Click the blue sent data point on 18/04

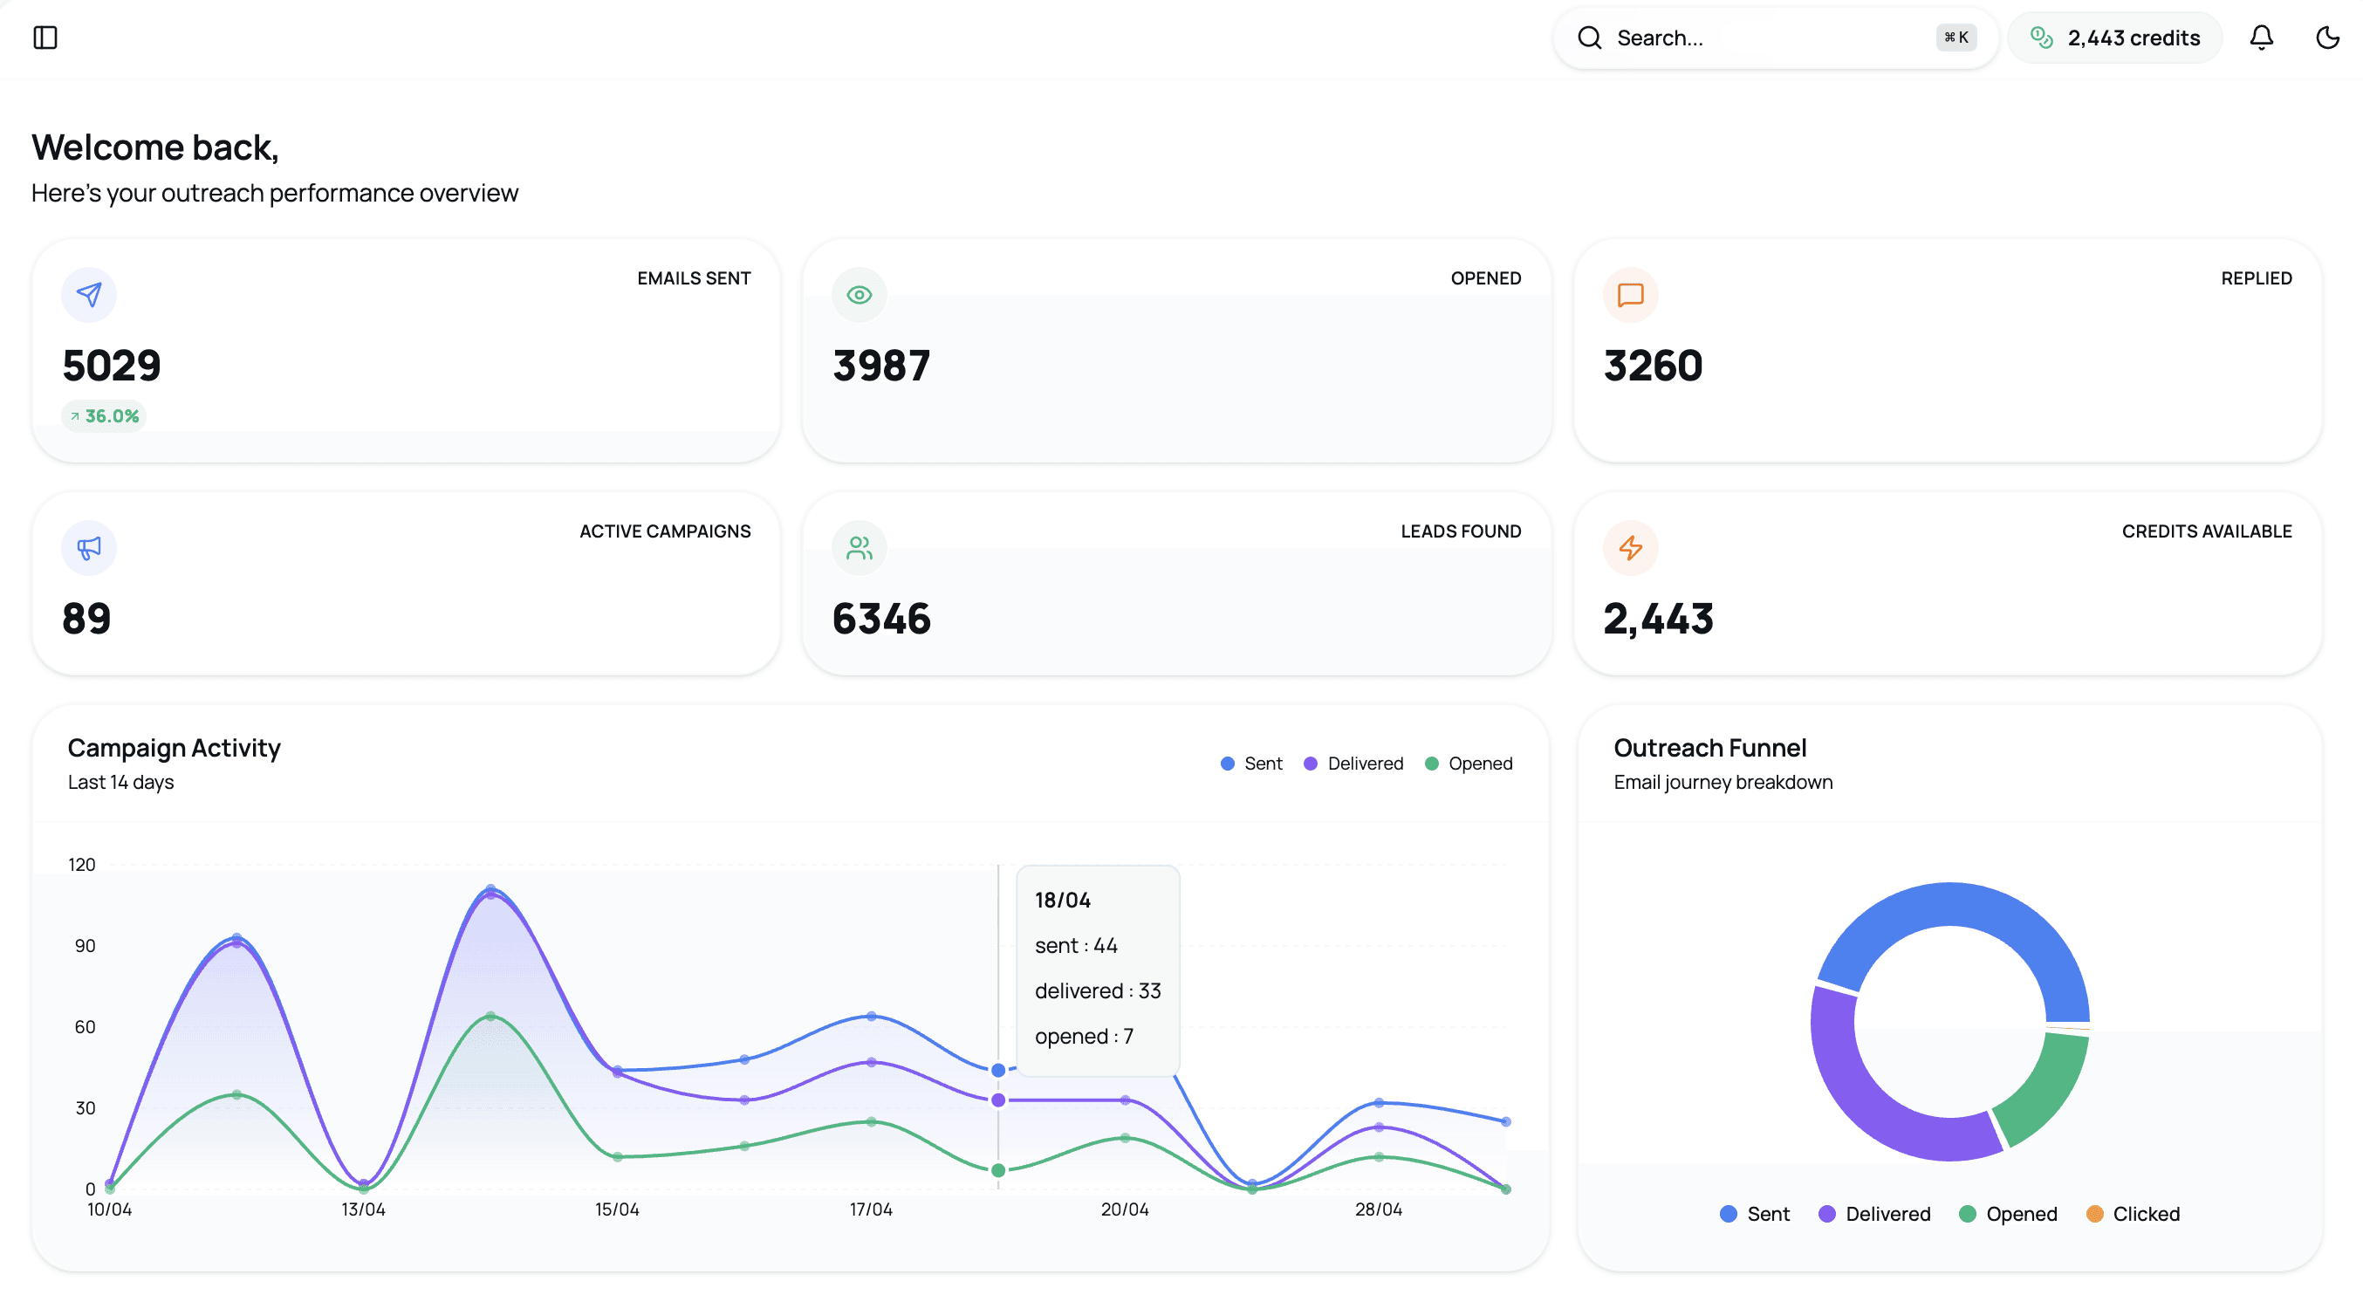998,1069
